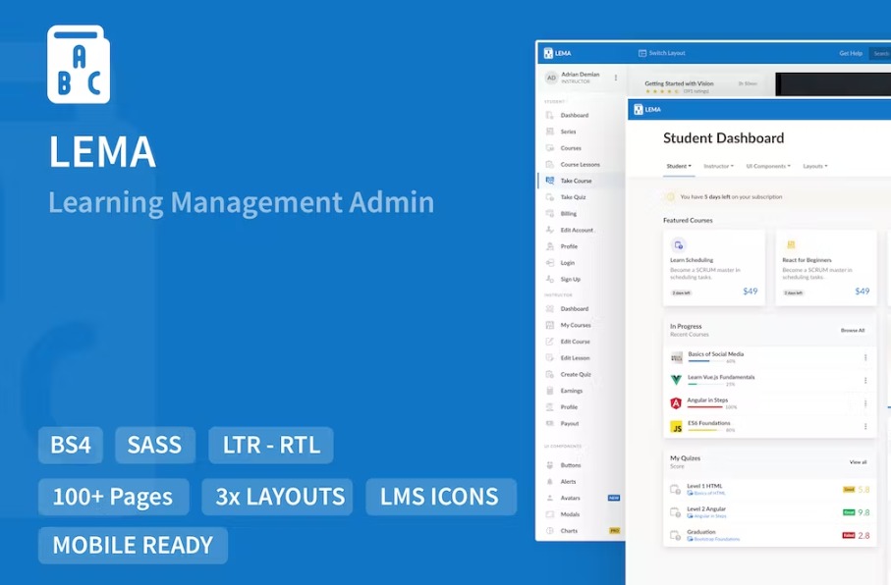Open the Bootstrap Foundations course link
The image size is (891, 585).
(x=716, y=539)
